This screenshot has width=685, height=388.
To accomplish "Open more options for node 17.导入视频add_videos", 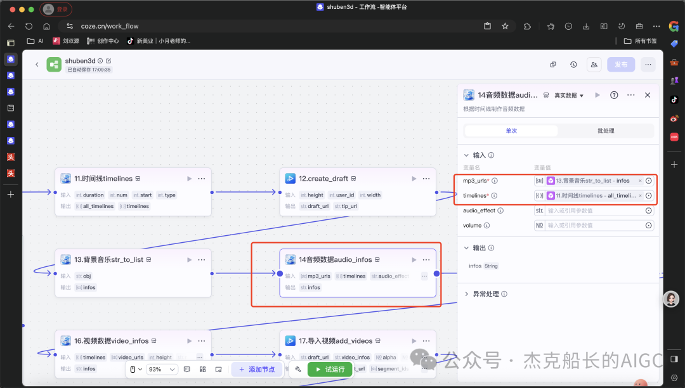I will [426, 341].
